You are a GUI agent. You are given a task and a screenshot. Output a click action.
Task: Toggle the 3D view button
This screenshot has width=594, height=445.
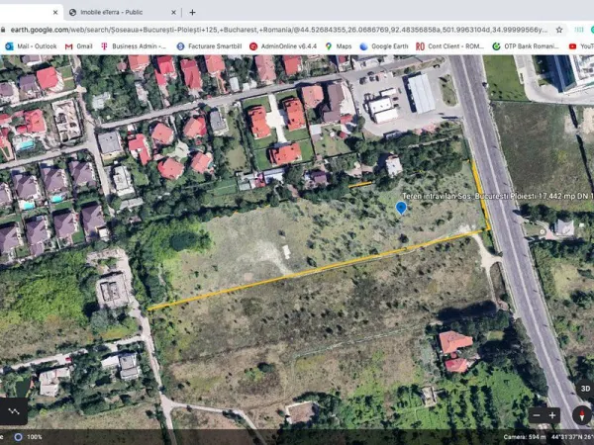point(585,389)
